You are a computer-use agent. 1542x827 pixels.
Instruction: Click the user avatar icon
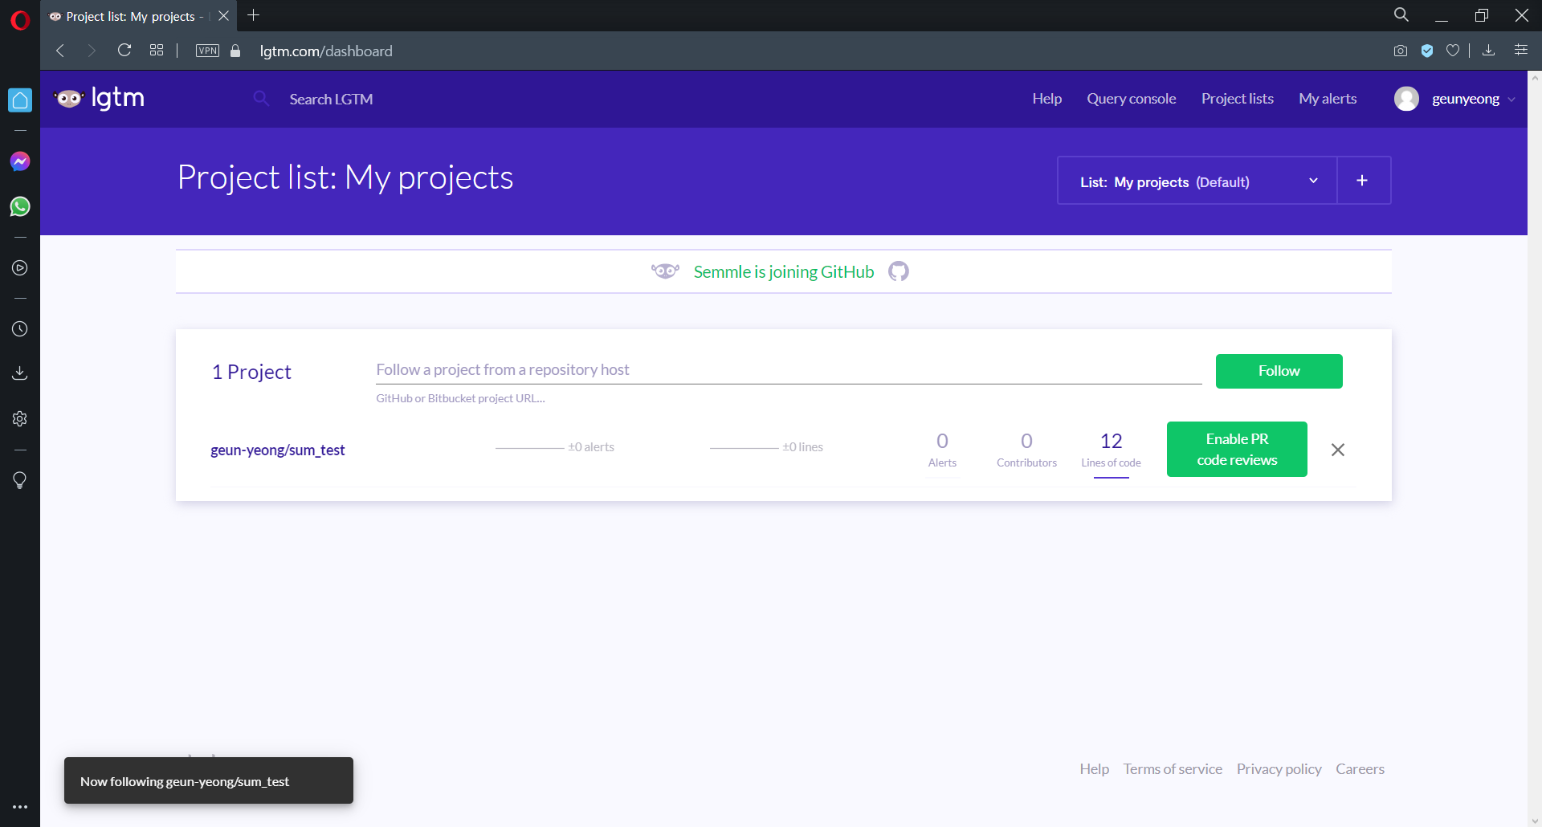pos(1406,99)
